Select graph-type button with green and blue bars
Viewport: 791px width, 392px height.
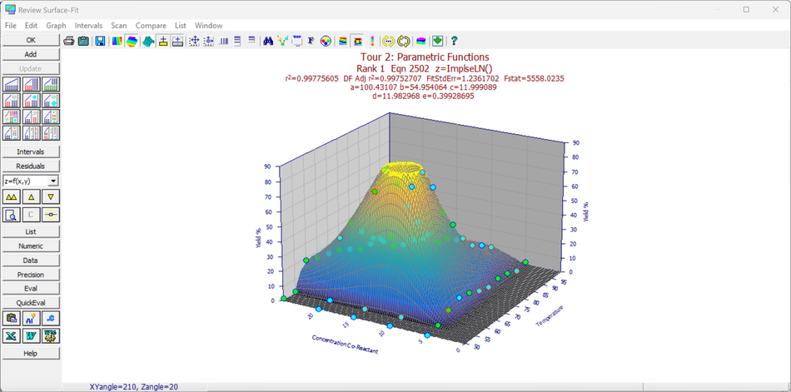tap(51, 84)
